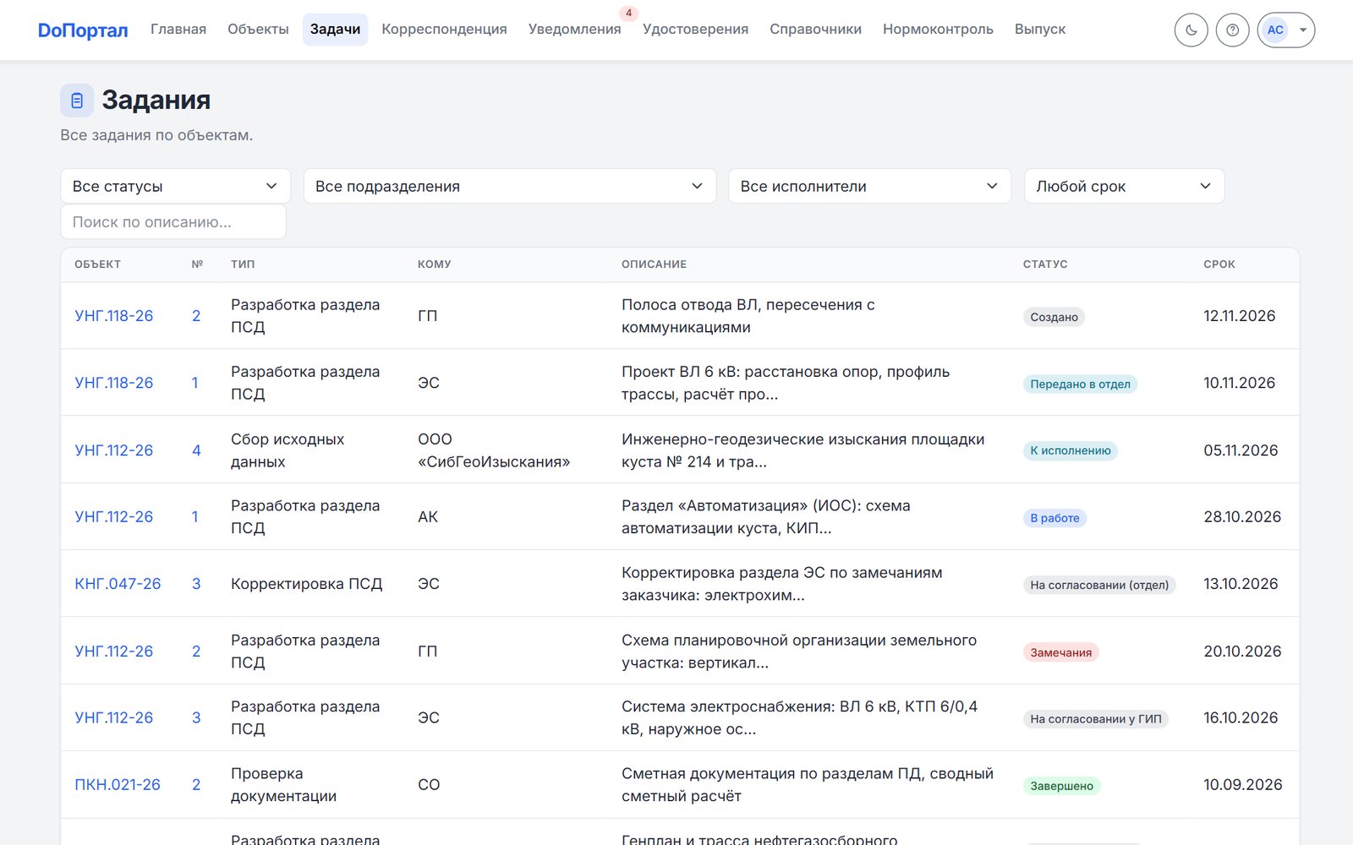The image size is (1353, 845).
Task: Navigate to the Удостоверения section
Action: [695, 30]
